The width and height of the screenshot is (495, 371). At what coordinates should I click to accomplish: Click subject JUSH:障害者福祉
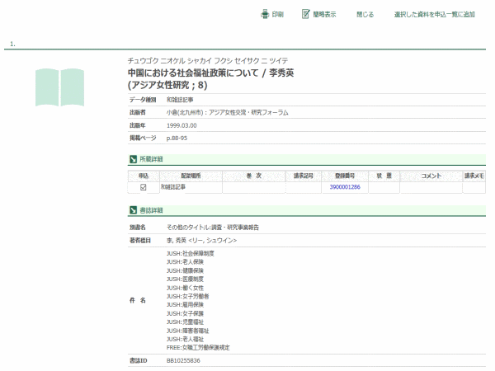coord(187,331)
